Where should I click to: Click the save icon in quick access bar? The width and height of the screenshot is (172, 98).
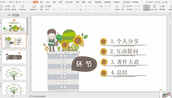coord(11,2)
